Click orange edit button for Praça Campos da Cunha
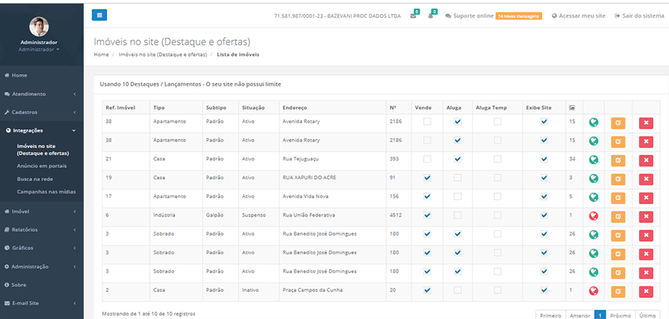Image resolution: width=669 pixels, height=319 pixels. tap(617, 291)
